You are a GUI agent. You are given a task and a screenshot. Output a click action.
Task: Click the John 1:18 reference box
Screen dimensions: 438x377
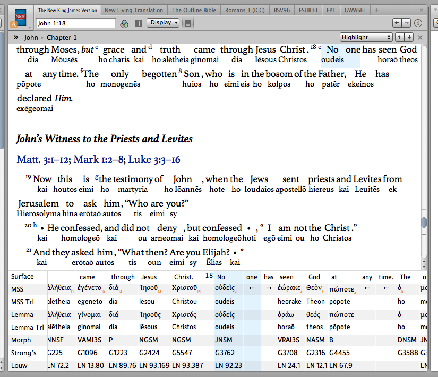coord(76,23)
